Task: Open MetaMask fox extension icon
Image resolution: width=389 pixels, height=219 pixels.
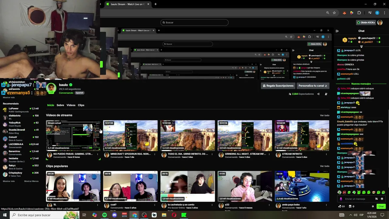Action: pyautogui.click(x=344, y=13)
